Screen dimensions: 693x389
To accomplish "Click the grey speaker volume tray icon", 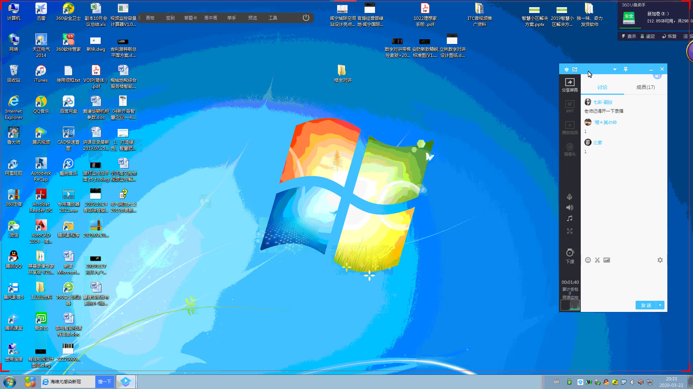I will (x=632, y=382).
